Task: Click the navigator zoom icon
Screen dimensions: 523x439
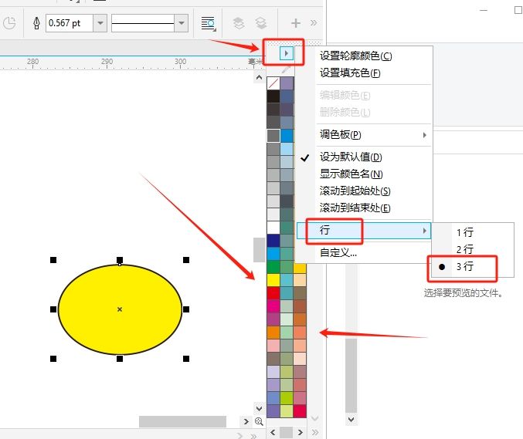Action: pyautogui.click(x=259, y=421)
